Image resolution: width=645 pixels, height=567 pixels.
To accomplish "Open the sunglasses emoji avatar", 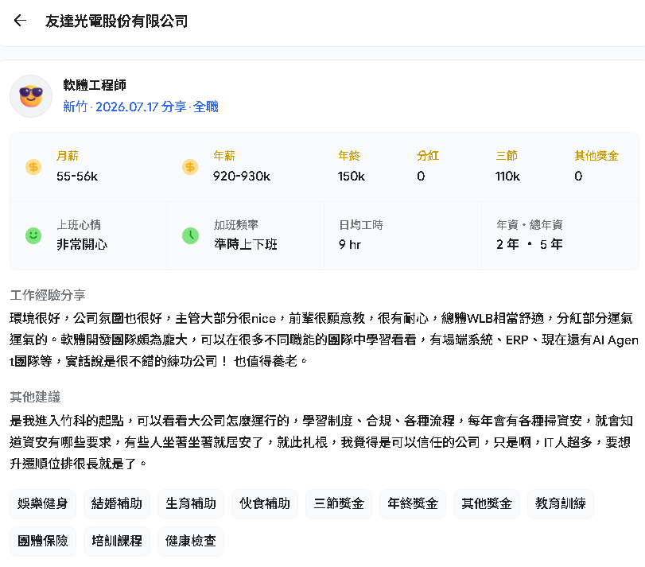I will click(31, 96).
